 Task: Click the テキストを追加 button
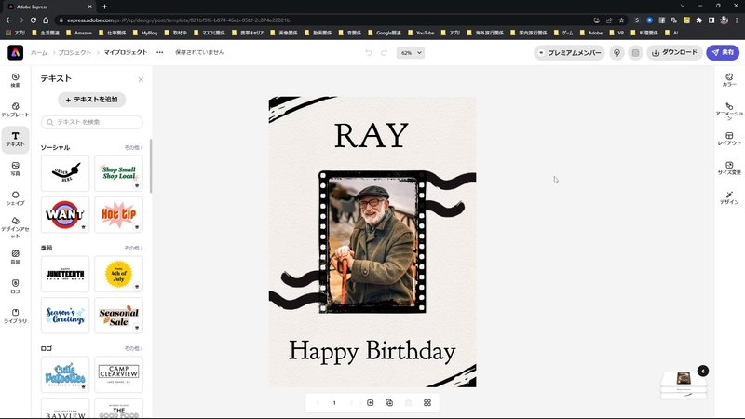click(91, 100)
